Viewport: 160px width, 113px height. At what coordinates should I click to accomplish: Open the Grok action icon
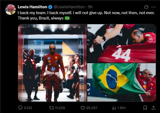coord(146,7)
